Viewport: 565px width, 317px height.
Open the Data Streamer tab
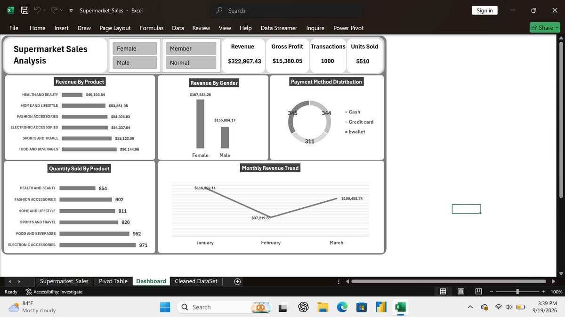(279, 28)
